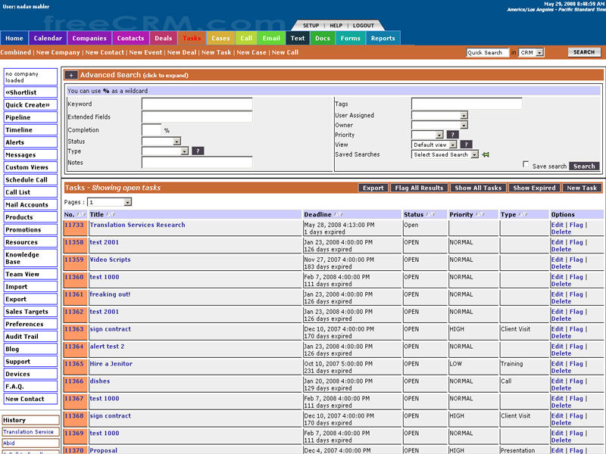Click the ascending sort arrow beside Title
This screenshot has height=454, width=606.
(108, 214)
